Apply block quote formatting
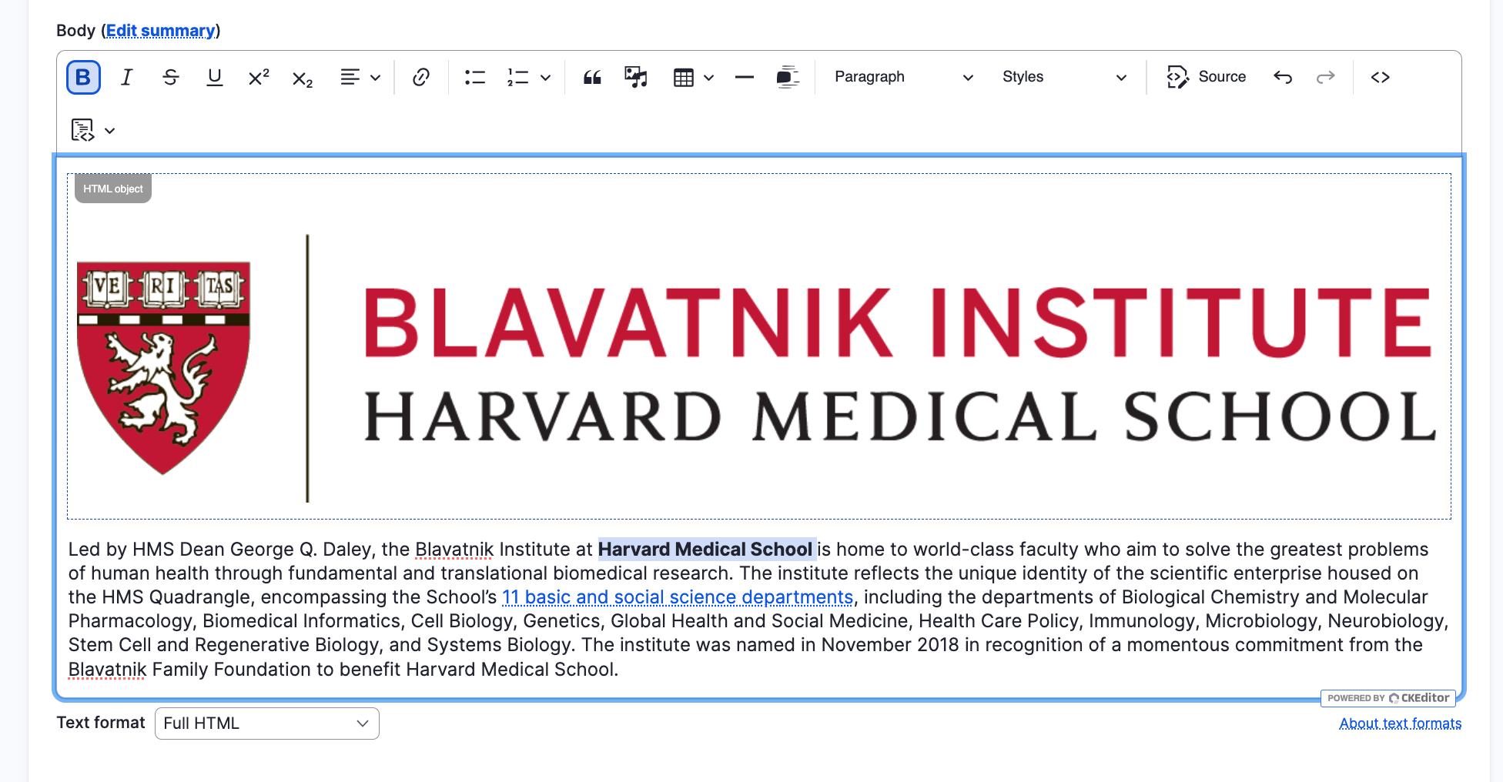 coord(592,77)
